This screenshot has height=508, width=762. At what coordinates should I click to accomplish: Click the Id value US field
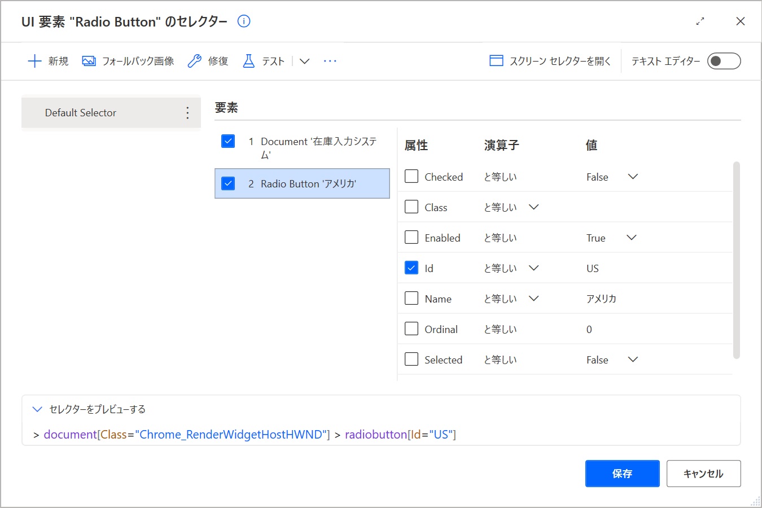(593, 269)
